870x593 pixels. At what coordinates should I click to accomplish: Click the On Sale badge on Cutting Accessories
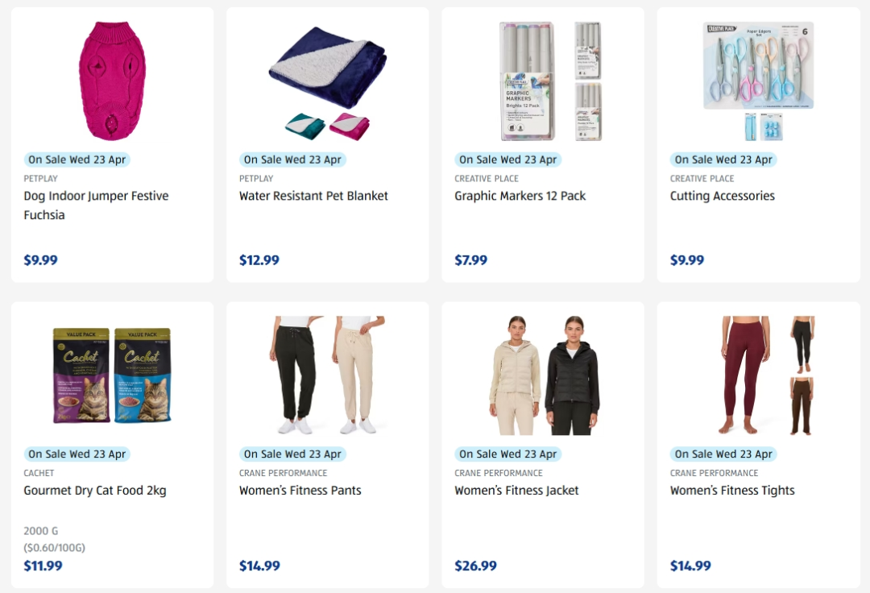pos(723,160)
